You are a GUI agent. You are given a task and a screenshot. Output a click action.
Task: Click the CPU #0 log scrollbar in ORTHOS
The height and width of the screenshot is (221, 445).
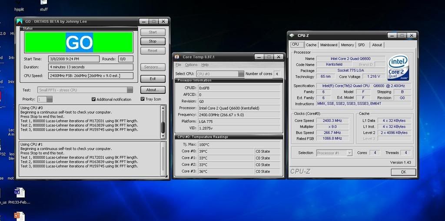coord(163,122)
